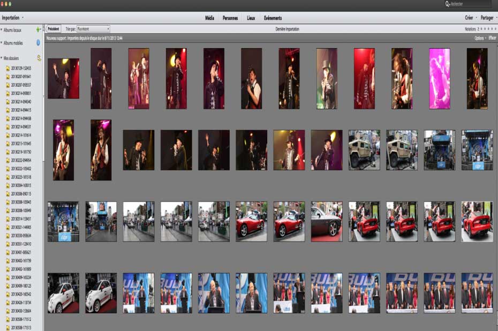Select folder 20130207-093557
Viewport: 498px width, 331px height.
click(21, 85)
